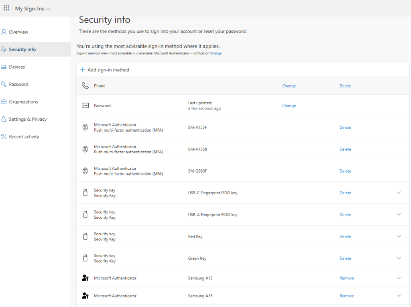Screen dimensions: 411x307
Task: Change the default sign-in method link
Action: point(216,53)
